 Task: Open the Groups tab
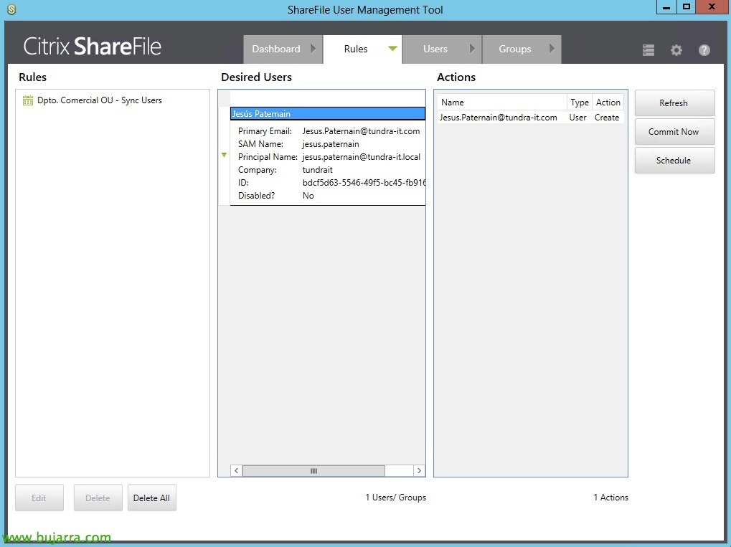click(514, 49)
